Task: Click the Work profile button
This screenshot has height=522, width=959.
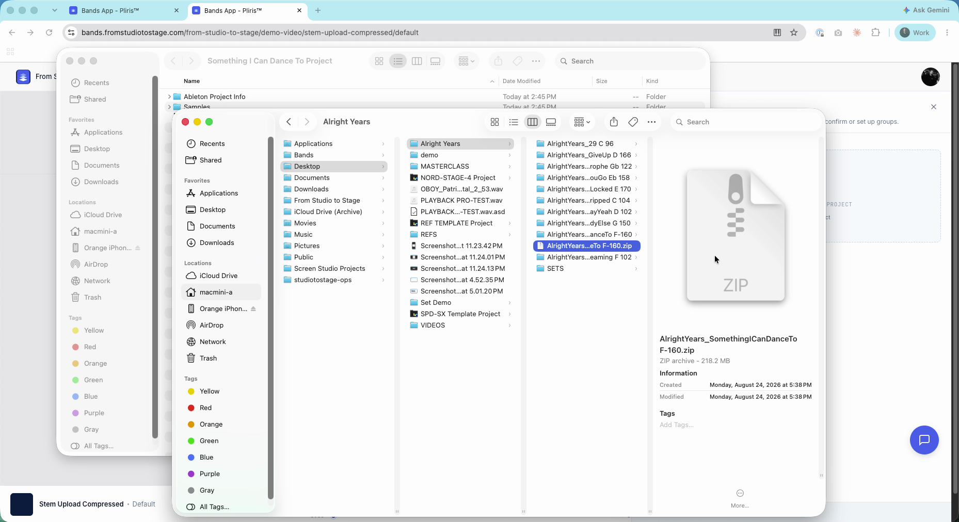Action: [x=915, y=32]
